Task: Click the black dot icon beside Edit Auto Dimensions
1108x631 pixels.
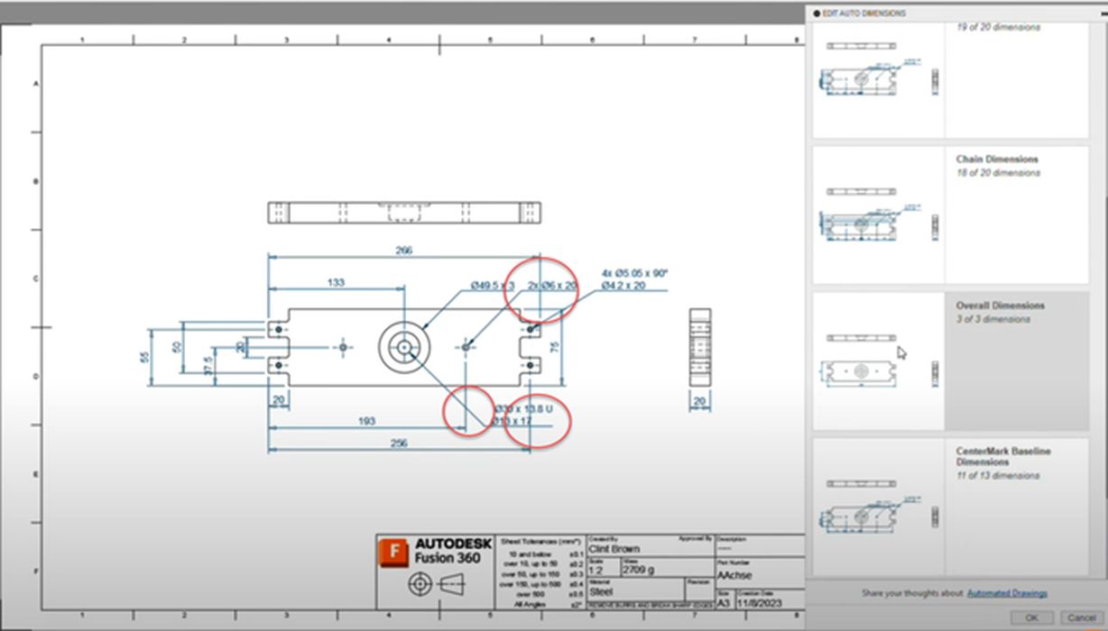Action: [817, 14]
